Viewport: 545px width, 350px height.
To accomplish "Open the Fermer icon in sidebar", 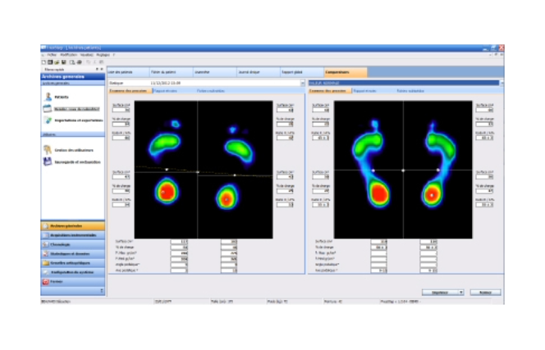I will (45, 281).
